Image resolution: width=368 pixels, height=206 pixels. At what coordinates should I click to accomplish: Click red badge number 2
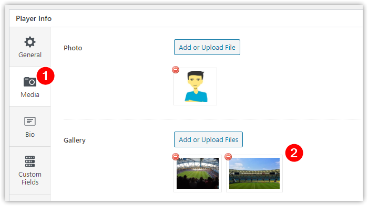pyautogui.click(x=294, y=153)
